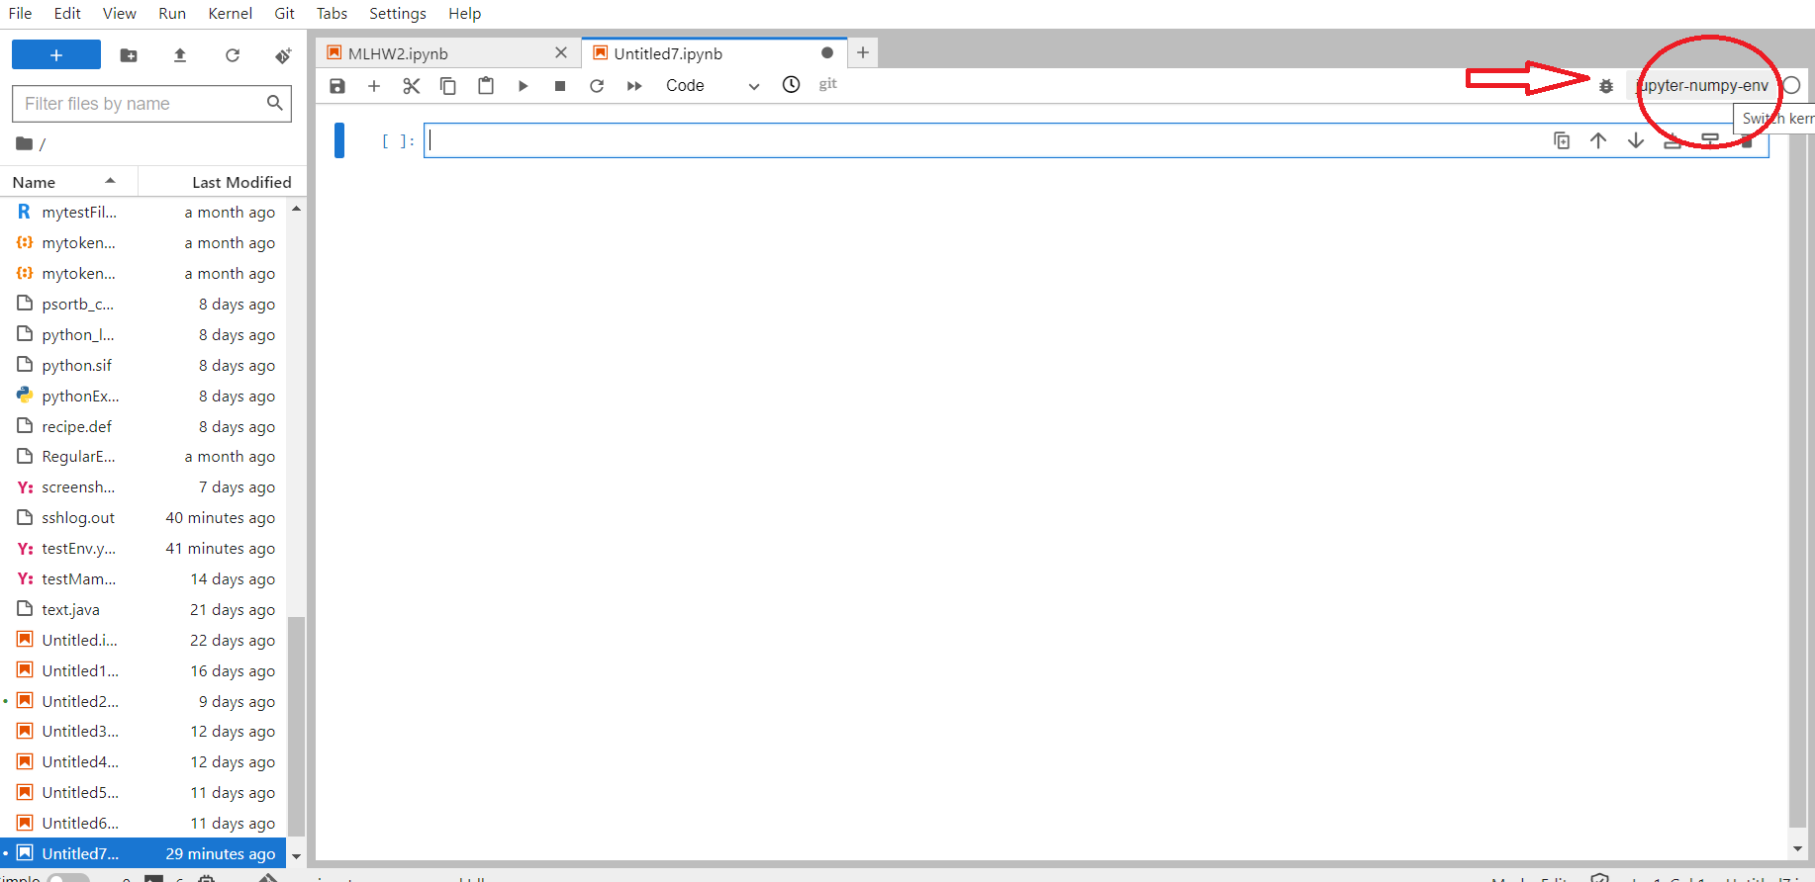Run the selected cell with play icon

[523, 86]
